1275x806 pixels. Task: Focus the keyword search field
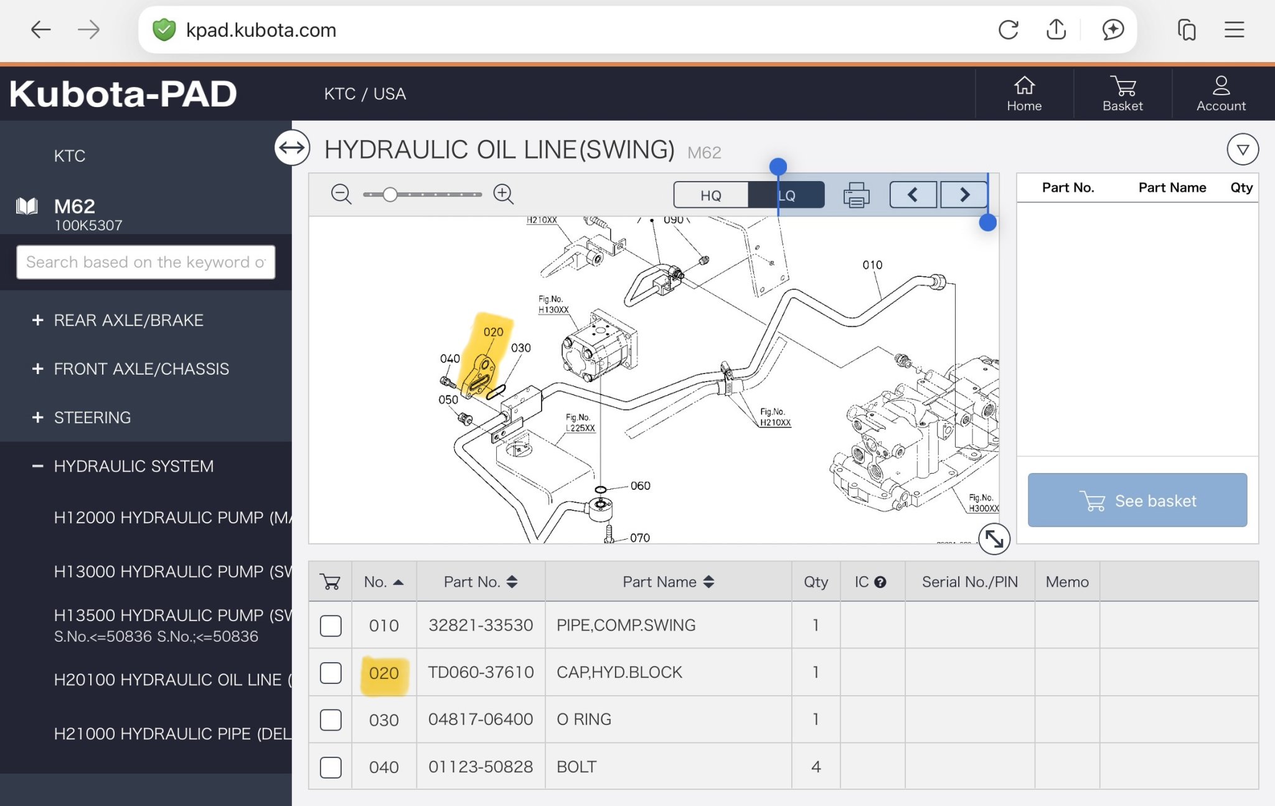[x=146, y=262]
